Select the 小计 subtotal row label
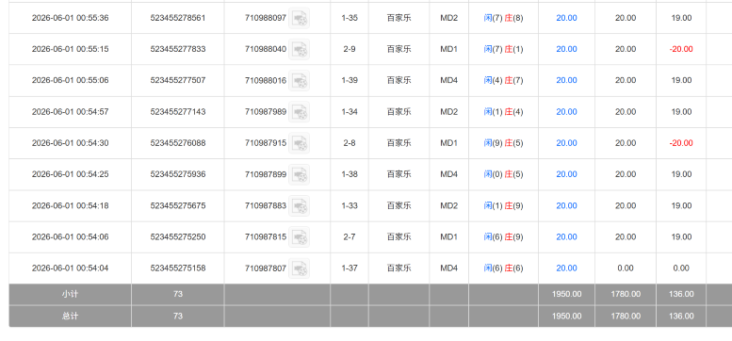 pos(70,294)
